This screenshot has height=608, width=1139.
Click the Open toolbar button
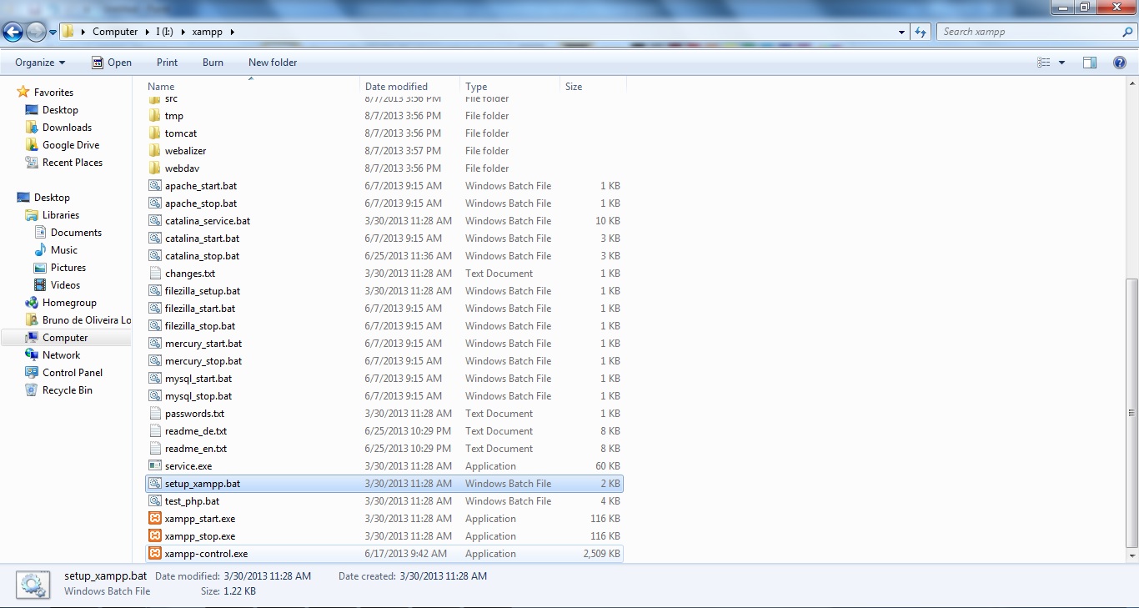111,63
